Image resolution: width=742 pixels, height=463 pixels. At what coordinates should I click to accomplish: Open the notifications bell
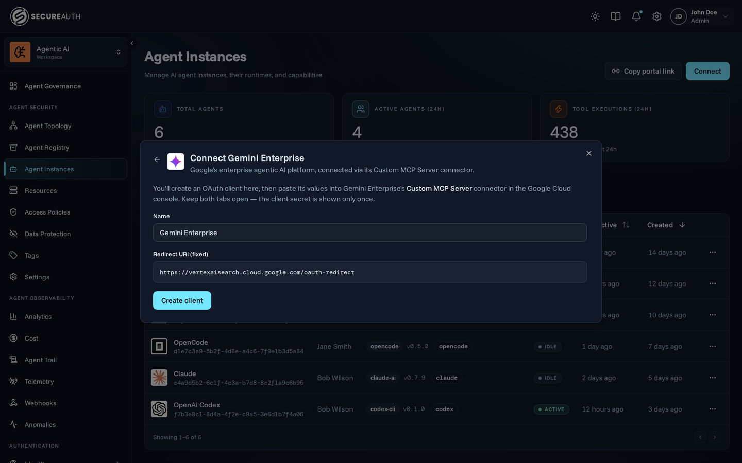tap(636, 16)
